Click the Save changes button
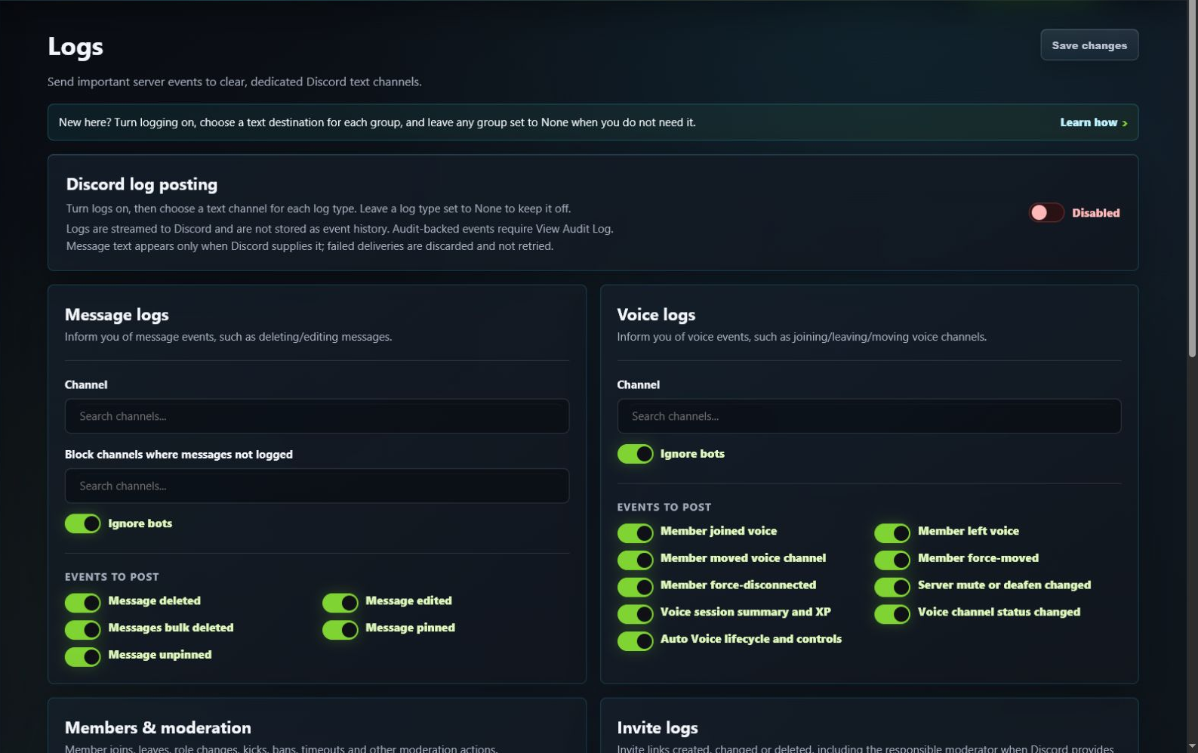This screenshot has width=1198, height=753. (x=1089, y=45)
